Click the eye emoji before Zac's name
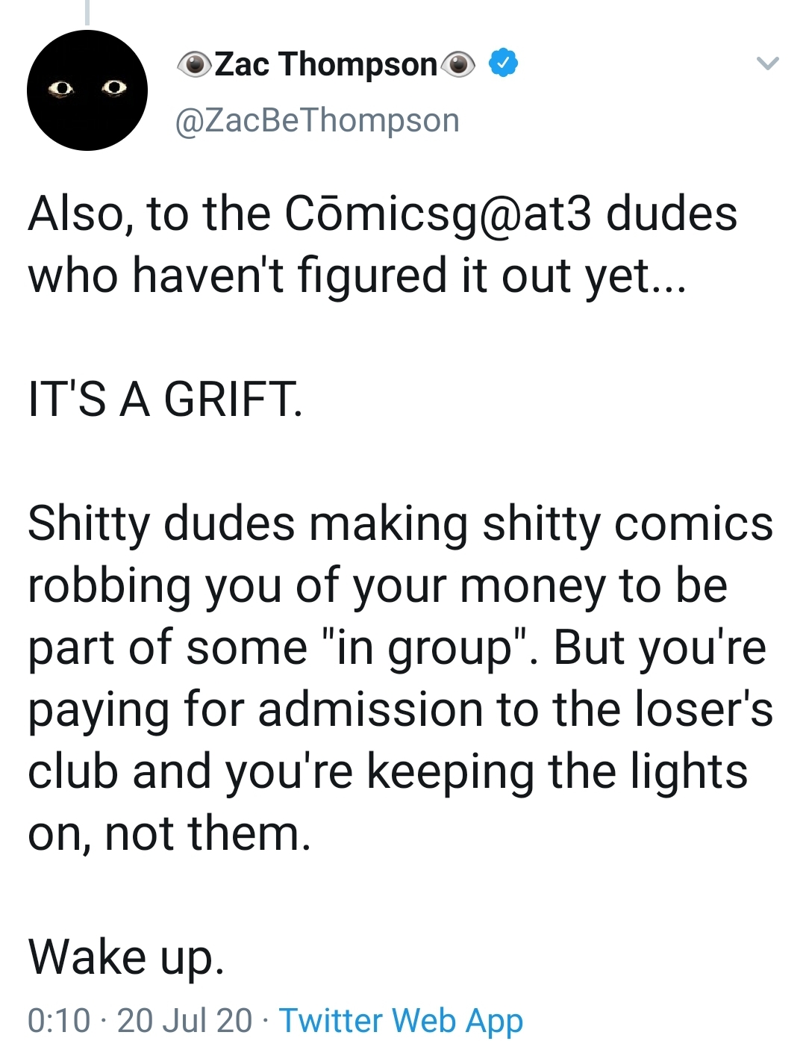 [195, 65]
